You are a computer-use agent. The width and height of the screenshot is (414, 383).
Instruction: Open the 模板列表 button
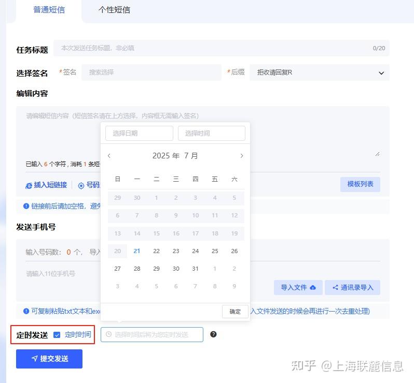click(x=360, y=184)
